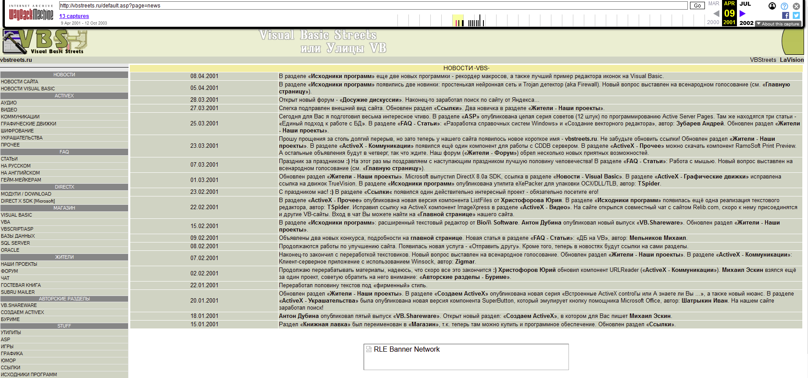Open VB.SHAREWARE in the sidebar
Image resolution: width=808 pixels, height=378 pixels.
coord(19,305)
